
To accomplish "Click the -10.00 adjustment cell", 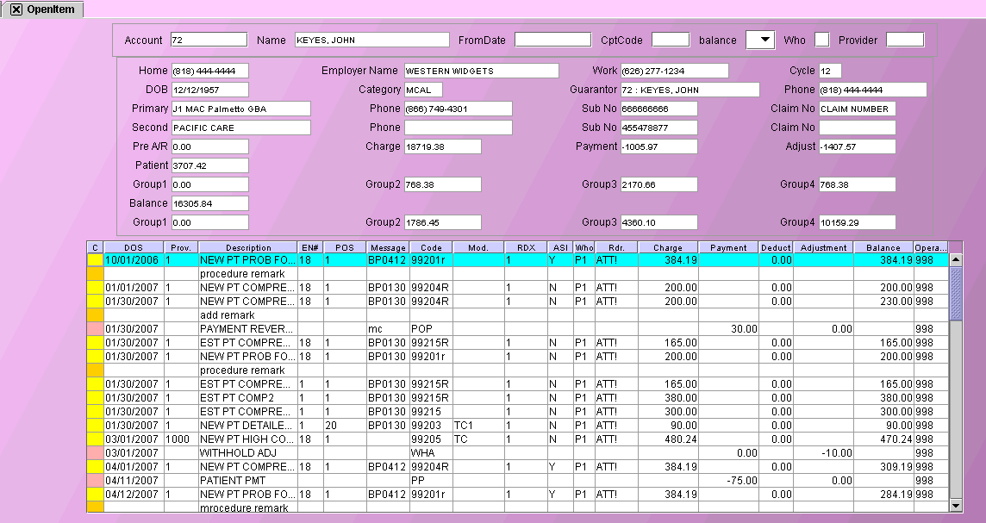I will [824, 453].
